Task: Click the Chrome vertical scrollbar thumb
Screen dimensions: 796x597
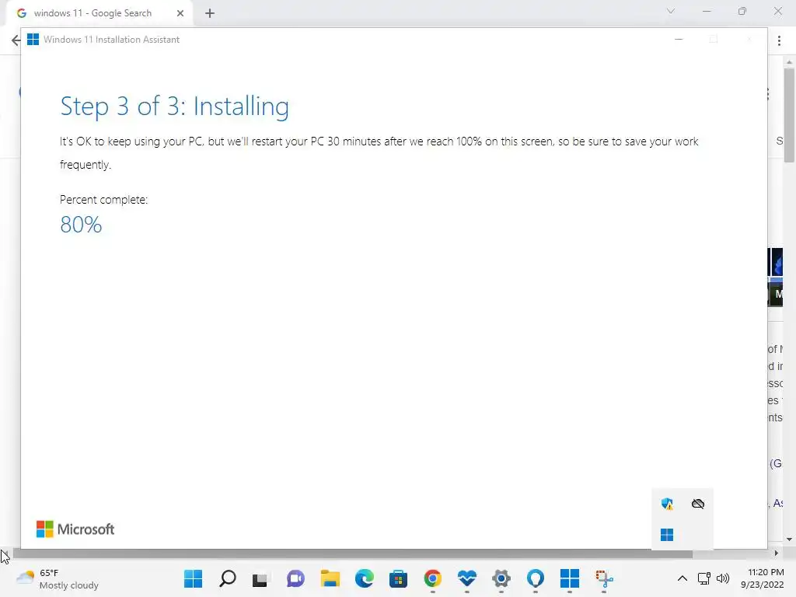Action: pyautogui.click(x=789, y=115)
